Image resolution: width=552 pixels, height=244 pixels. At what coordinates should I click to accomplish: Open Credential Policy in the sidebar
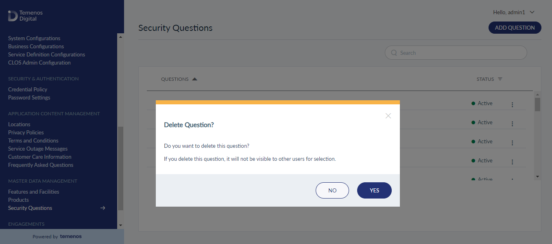click(28, 89)
